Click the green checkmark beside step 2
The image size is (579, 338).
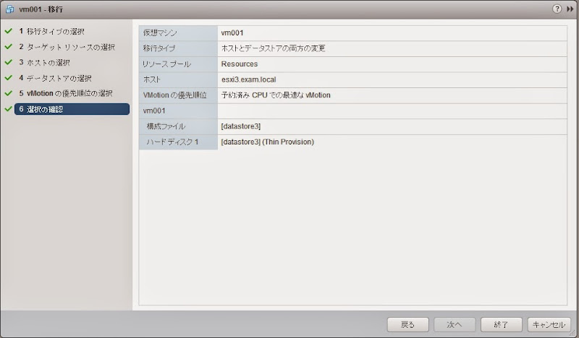[9, 47]
